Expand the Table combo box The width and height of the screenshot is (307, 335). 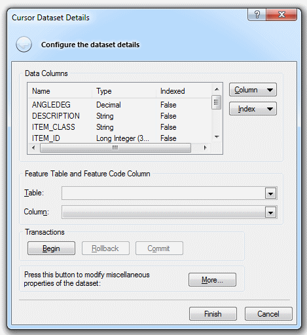click(270, 193)
